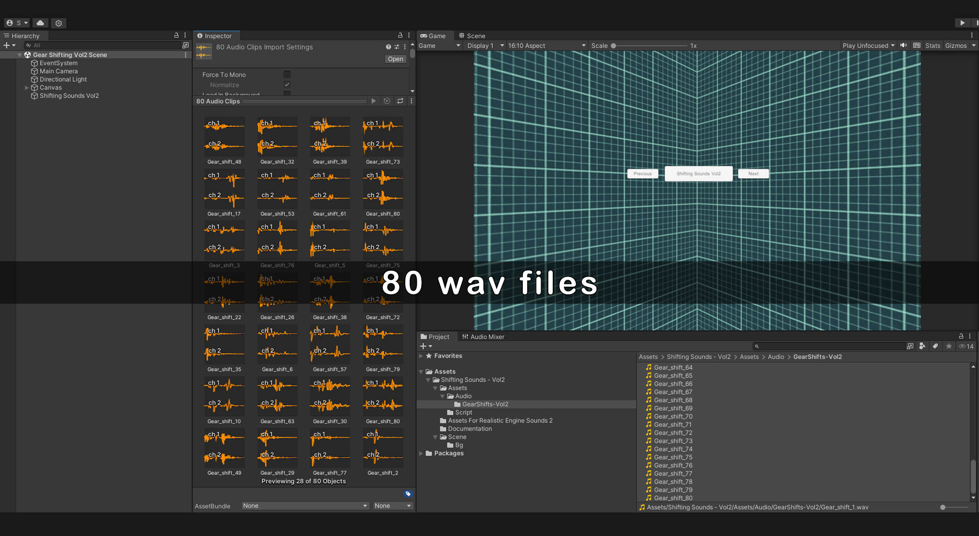Click the cloud services icon
979x536 pixels.
point(40,23)
